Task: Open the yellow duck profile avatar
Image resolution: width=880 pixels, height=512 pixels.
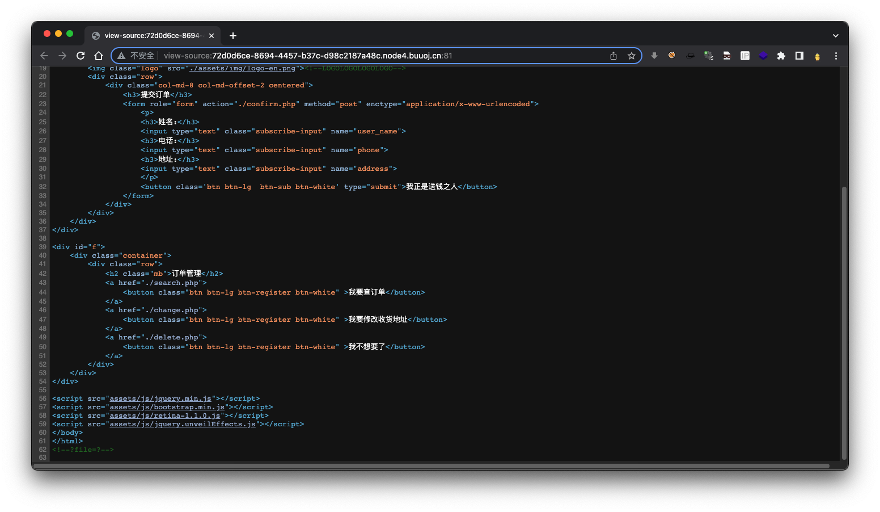Action: click(x=818, y=56)
